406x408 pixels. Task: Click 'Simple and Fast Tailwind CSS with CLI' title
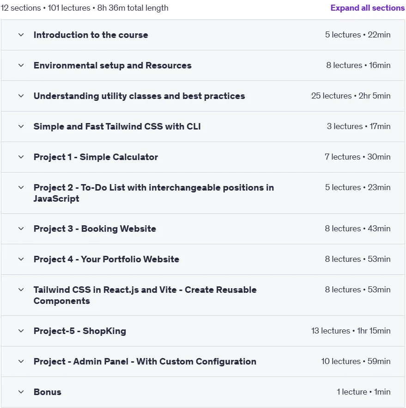pyautogui.click(x=117, y=126)
